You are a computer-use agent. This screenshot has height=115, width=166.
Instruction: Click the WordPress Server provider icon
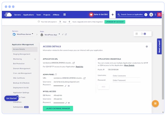tap(14, 34)
